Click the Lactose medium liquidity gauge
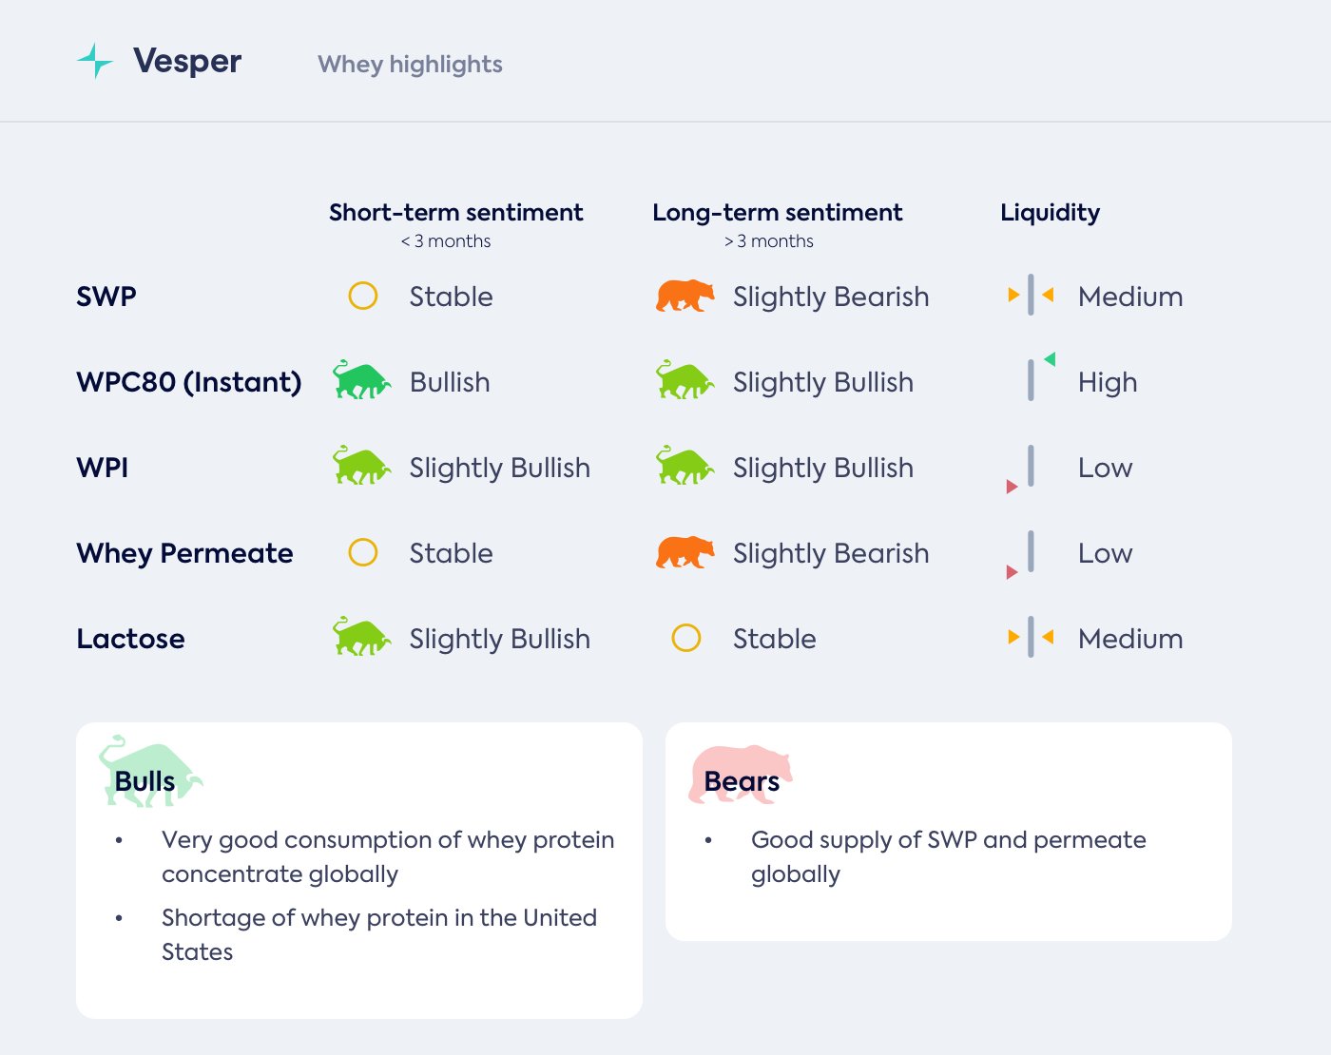1331x1055 pixels. pos(1031,637)
